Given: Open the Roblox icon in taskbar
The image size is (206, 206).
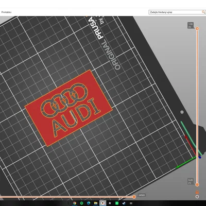Looking at the screenshot, I should pyautogui.click(x=110, y=203).
